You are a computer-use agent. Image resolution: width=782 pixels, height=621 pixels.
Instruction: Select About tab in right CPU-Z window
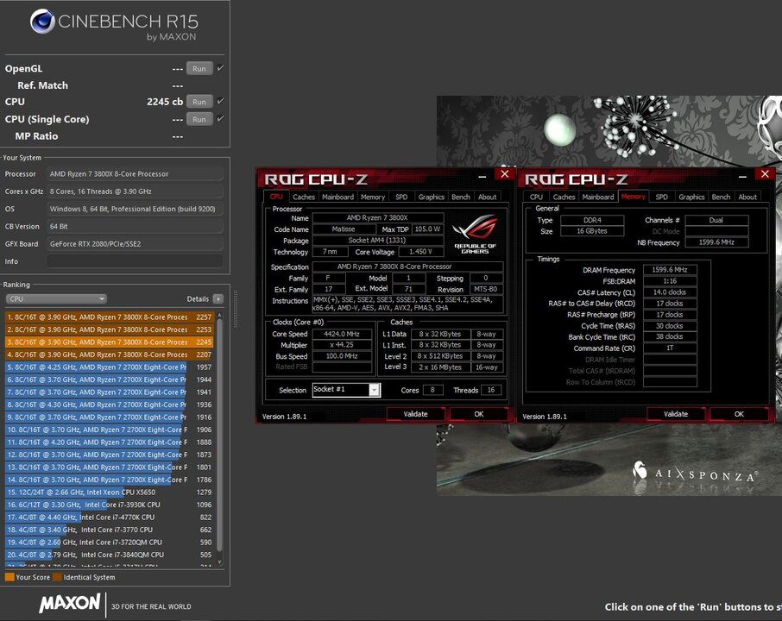click(747, 197)
